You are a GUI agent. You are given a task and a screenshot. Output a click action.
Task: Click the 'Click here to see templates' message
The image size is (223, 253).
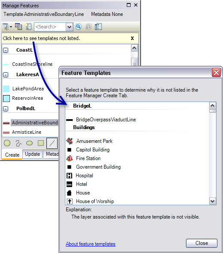(x=41, y=38)
